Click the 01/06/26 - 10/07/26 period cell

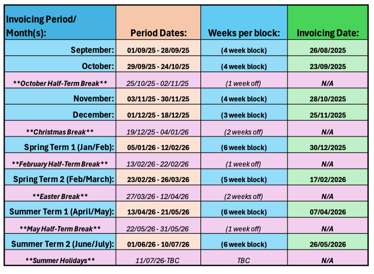pyautogui.click(x=158, y=244)
